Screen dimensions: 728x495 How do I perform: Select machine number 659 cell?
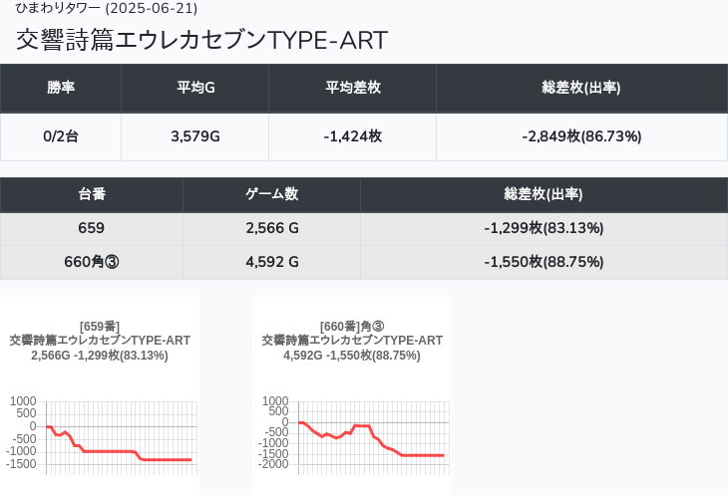tap(92, 228)
